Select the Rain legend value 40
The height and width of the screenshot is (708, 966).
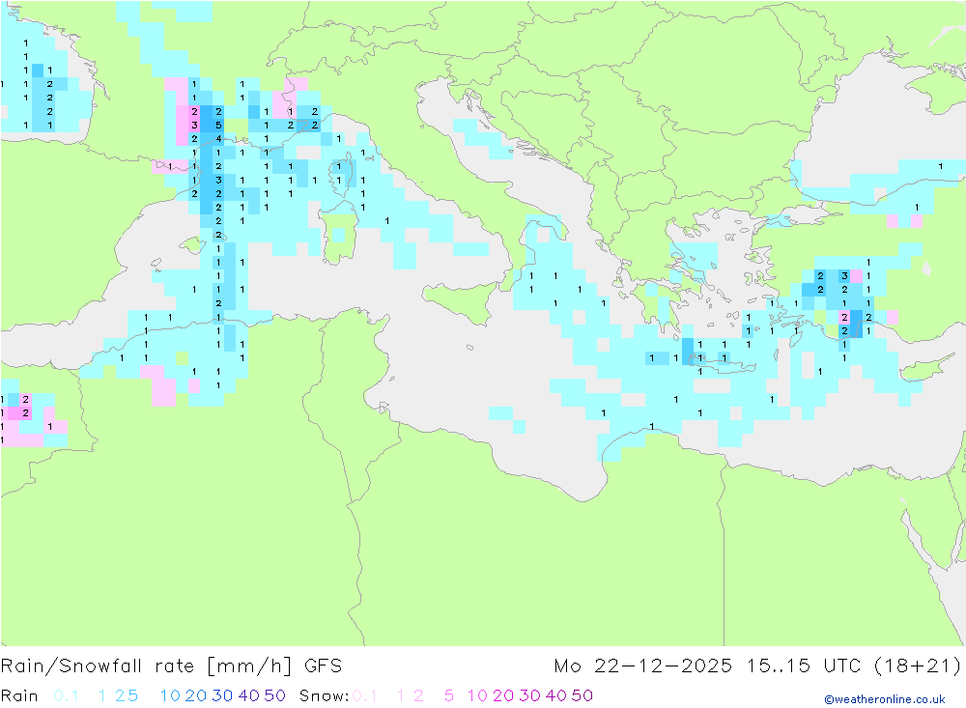pyautogui.click(x=249, y=695)
